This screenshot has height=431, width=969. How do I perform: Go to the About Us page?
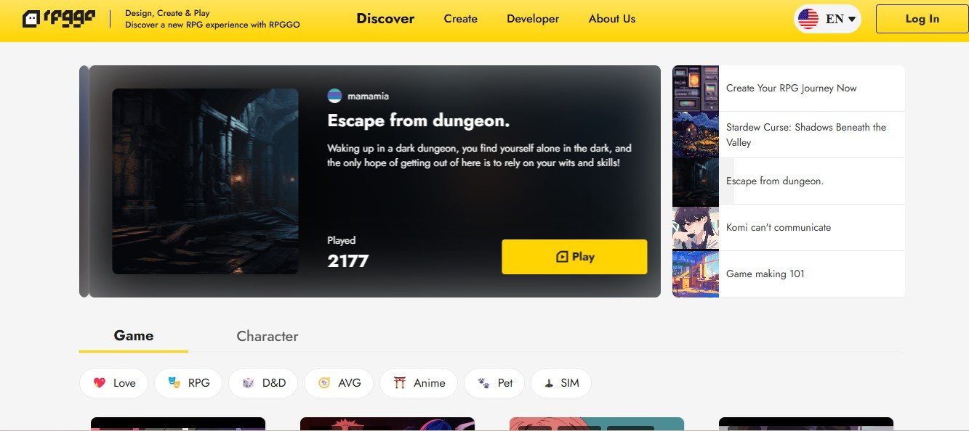612,19
